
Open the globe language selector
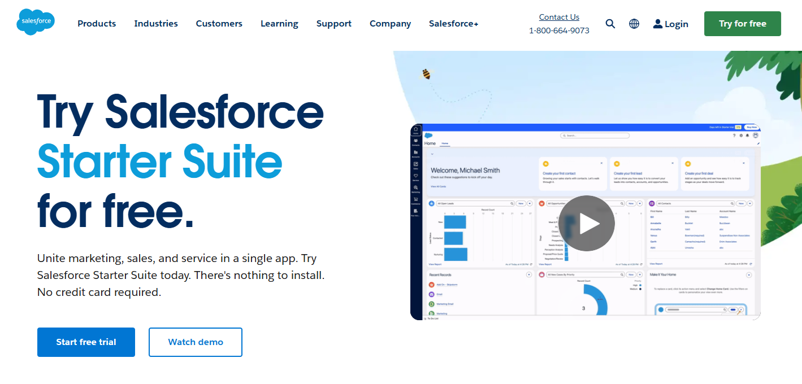click(634, 24)
